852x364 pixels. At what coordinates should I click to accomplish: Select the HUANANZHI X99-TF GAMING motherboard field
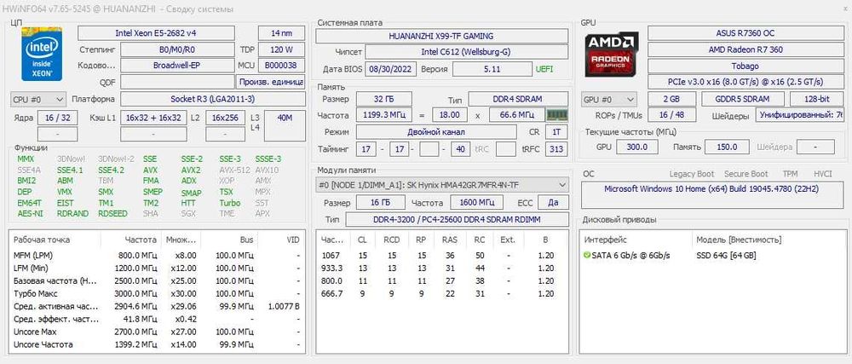pyautogui.click(x=441, y=37)
